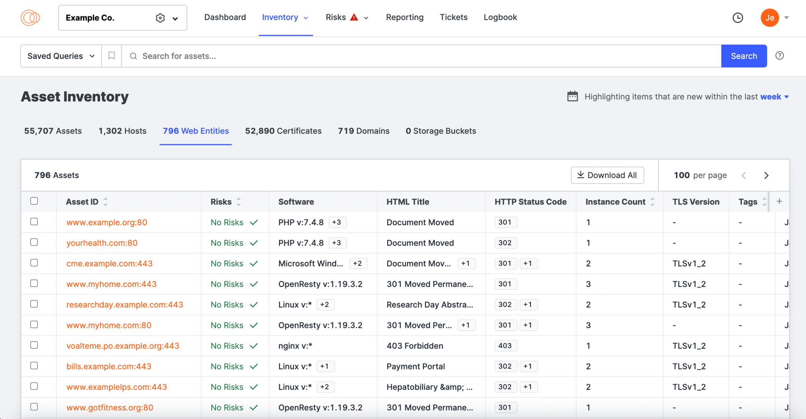Click the calendar highlighting icon
Image resolution: width=806 pixels, height=419 pixels.
[573, 96]
